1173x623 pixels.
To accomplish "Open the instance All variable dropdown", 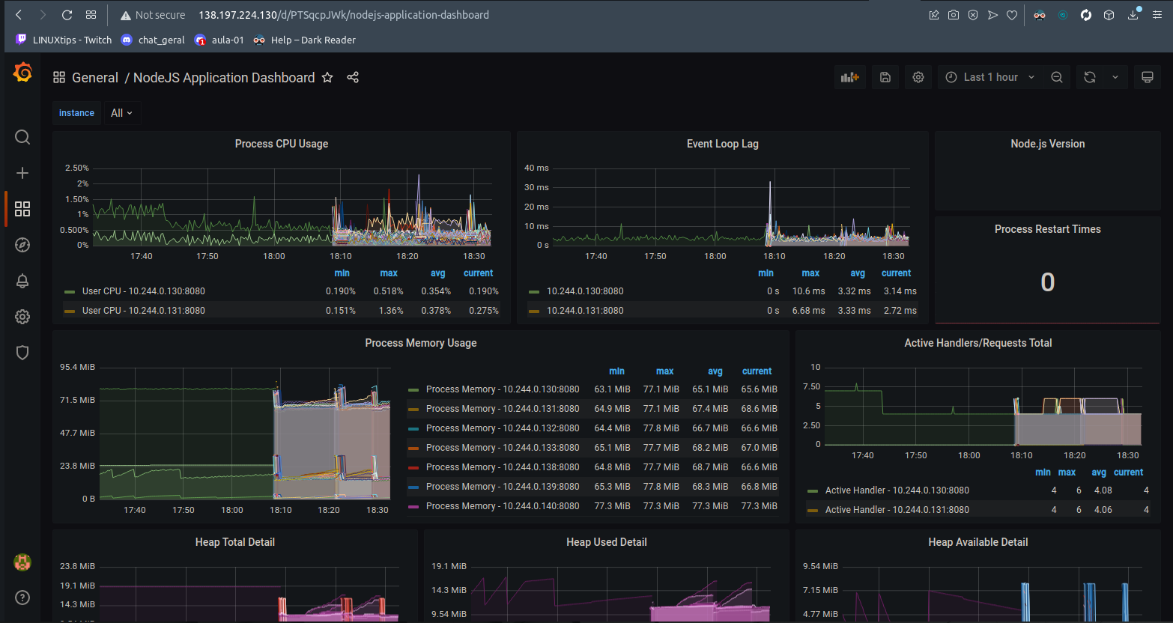I will click(x=121, y=113).
